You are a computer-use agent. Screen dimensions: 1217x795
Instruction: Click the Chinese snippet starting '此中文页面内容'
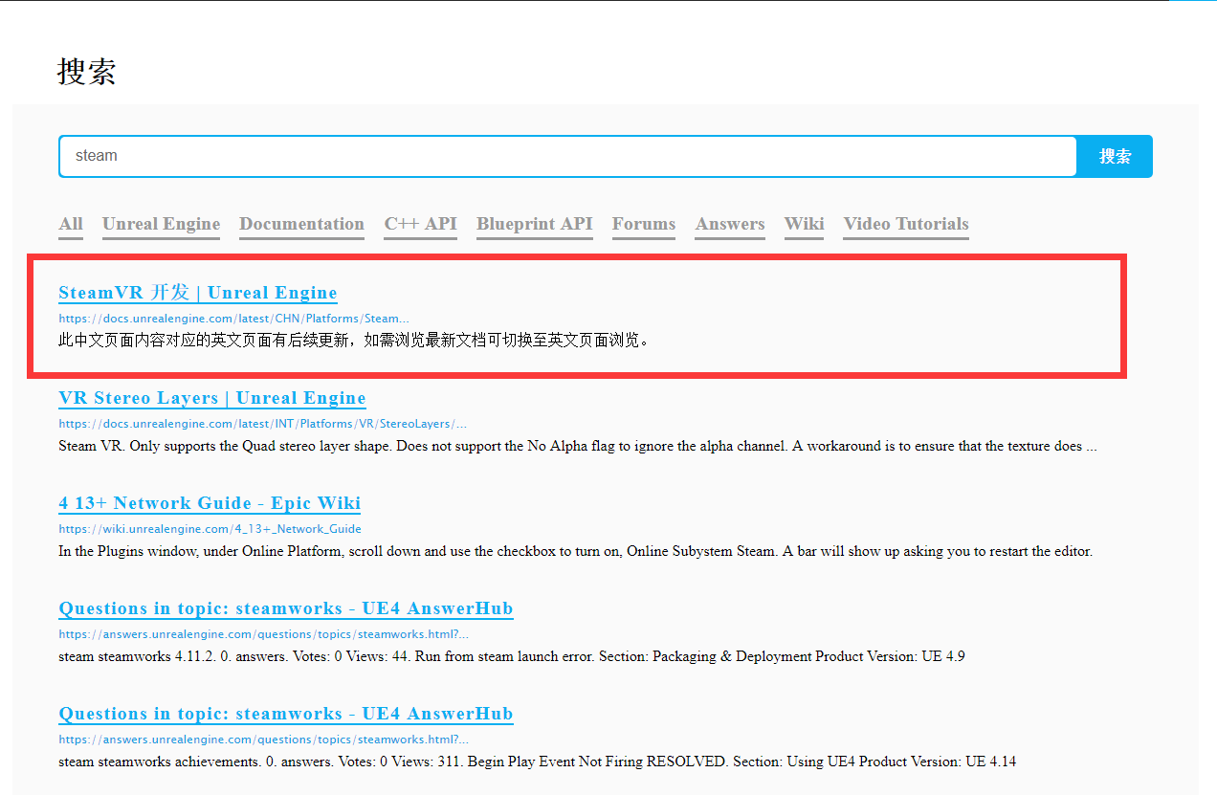coord(355,341)
